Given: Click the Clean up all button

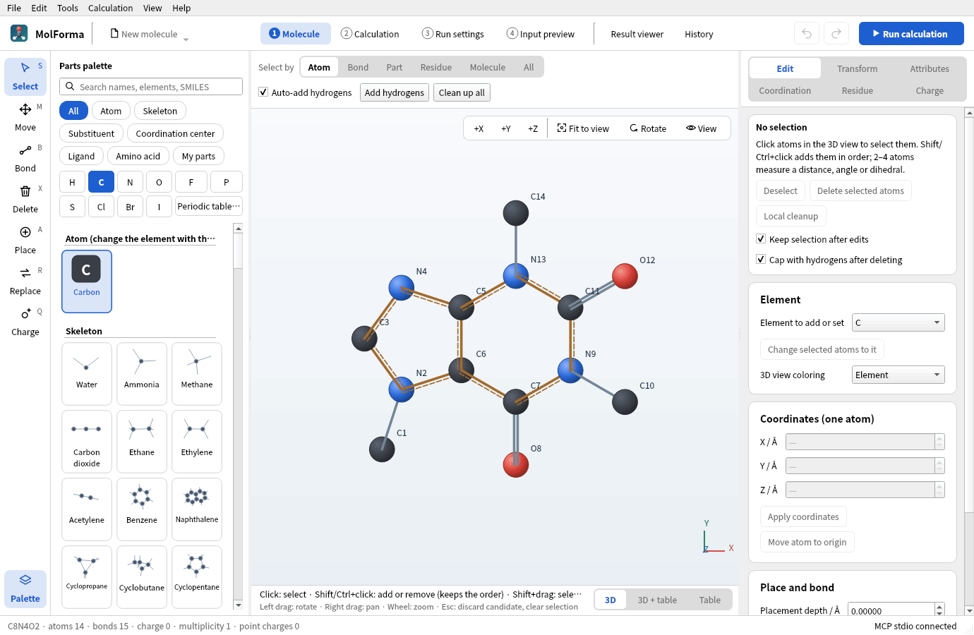Looking at the screenshot, I should [462, 92].
